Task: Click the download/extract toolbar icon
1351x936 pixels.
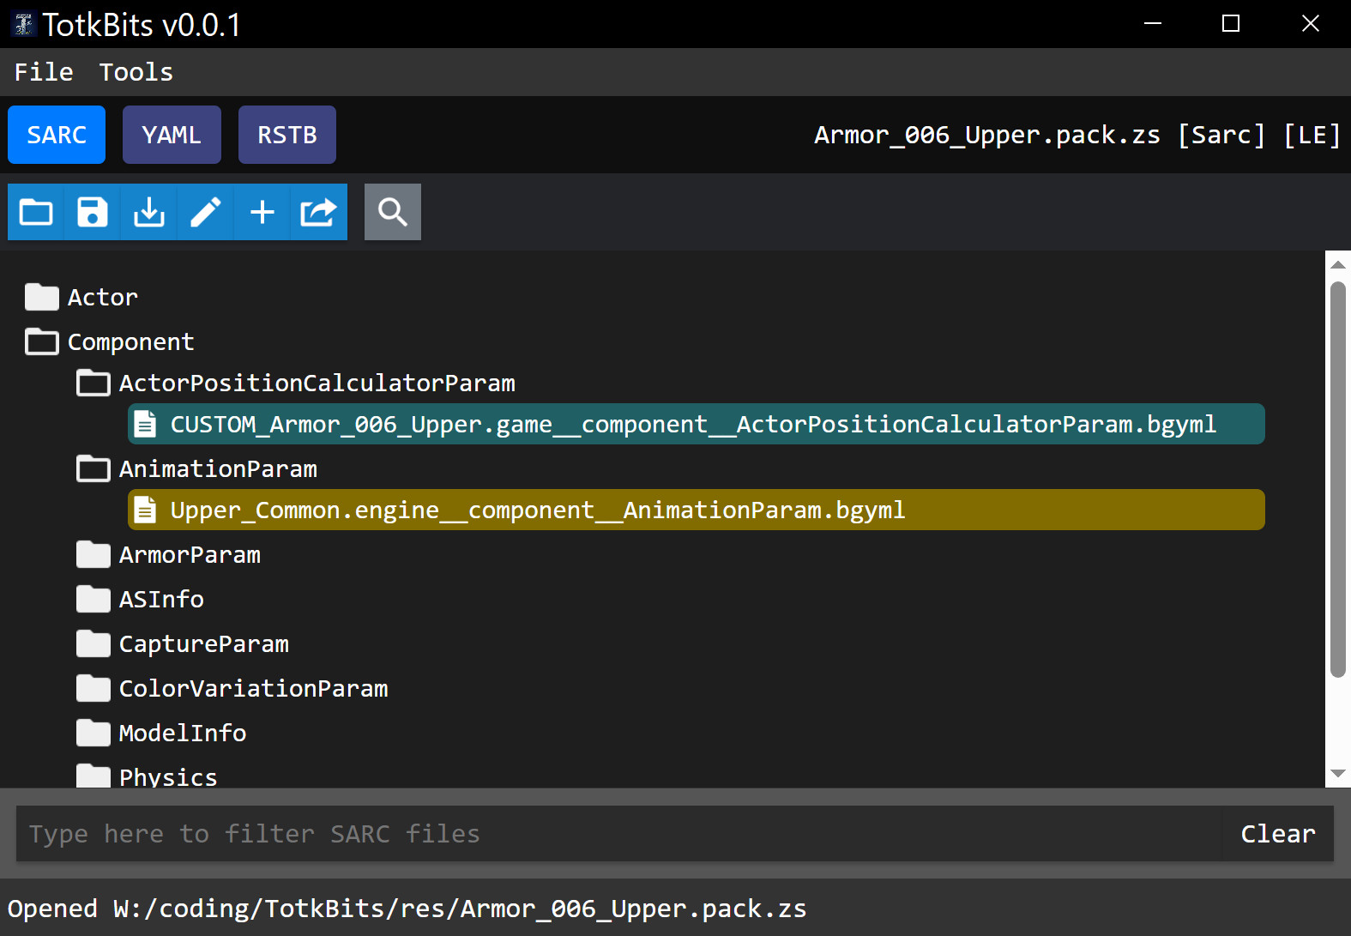Action: click(149, 212)
